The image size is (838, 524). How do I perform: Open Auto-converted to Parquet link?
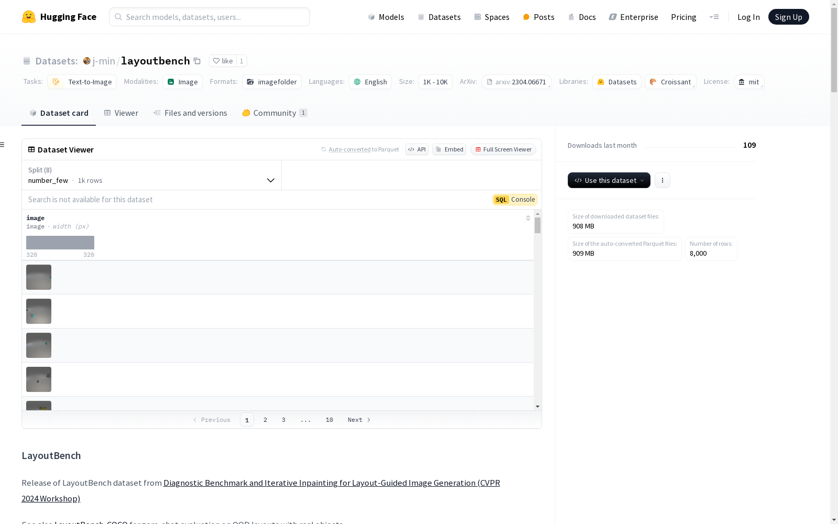349,149
